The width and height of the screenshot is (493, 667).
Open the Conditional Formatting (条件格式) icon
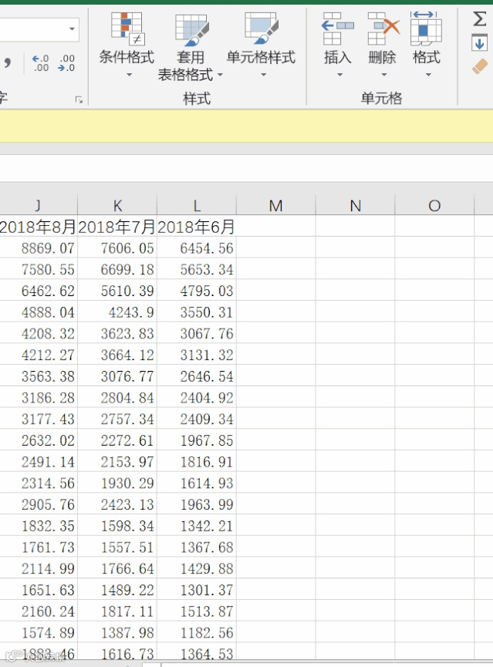[x=127, y=29]
